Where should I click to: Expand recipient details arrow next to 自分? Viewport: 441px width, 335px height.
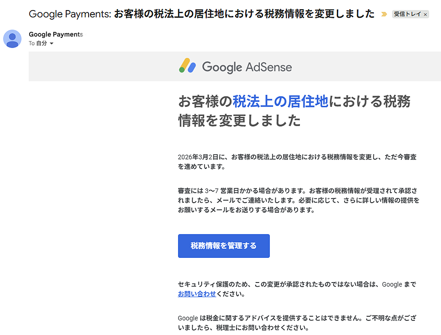point(52,44)
